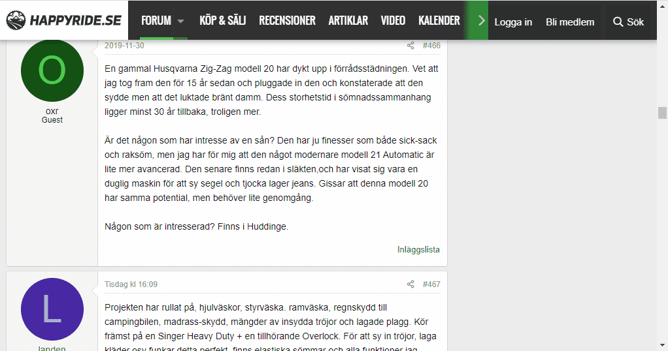Viewport: 668px width, 351px height.
Task: Open the 2019-11-30 post date link
Action: (124, 46)
